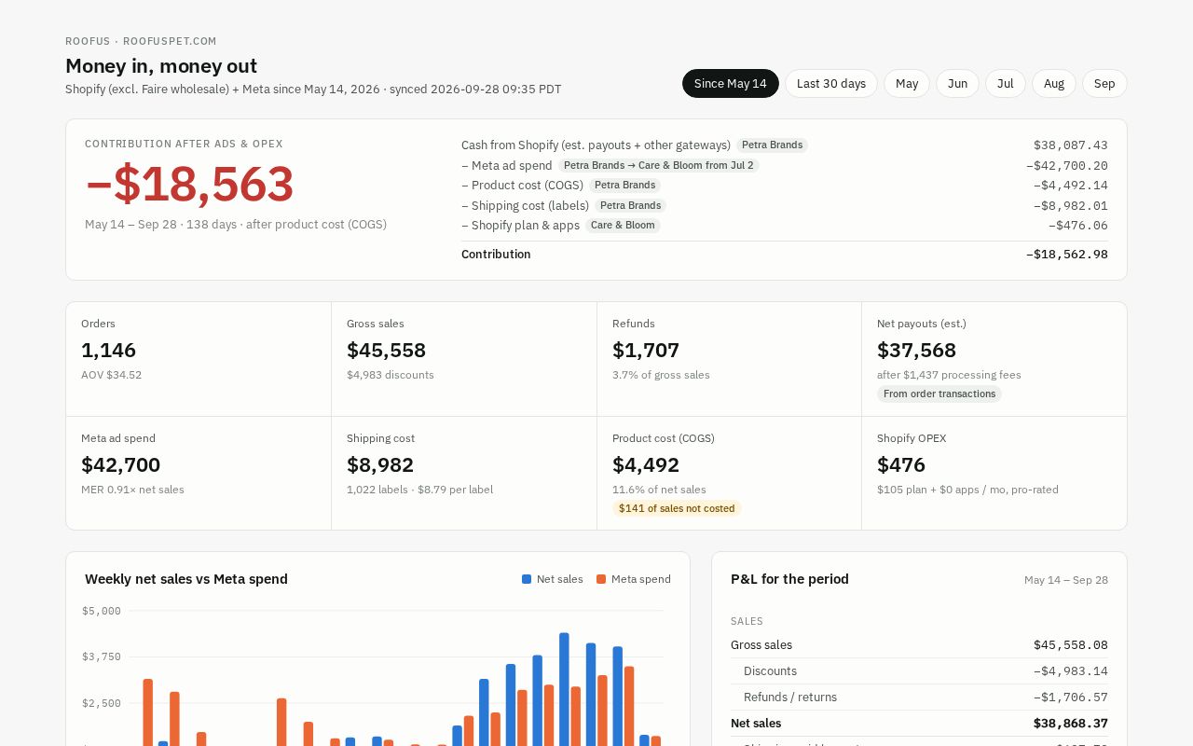Click the –$4,983.14 Discounts amount

click(x=1070, y=671)
